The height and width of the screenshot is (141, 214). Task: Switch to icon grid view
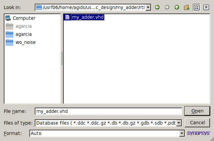(196, 7)
